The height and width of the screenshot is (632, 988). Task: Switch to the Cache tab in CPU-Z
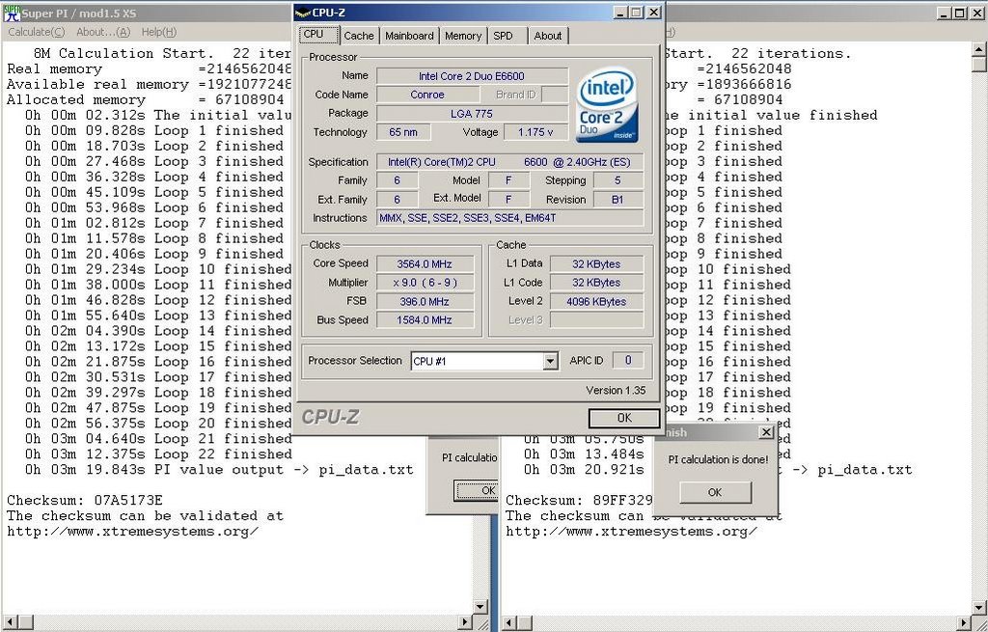[359, 36]
